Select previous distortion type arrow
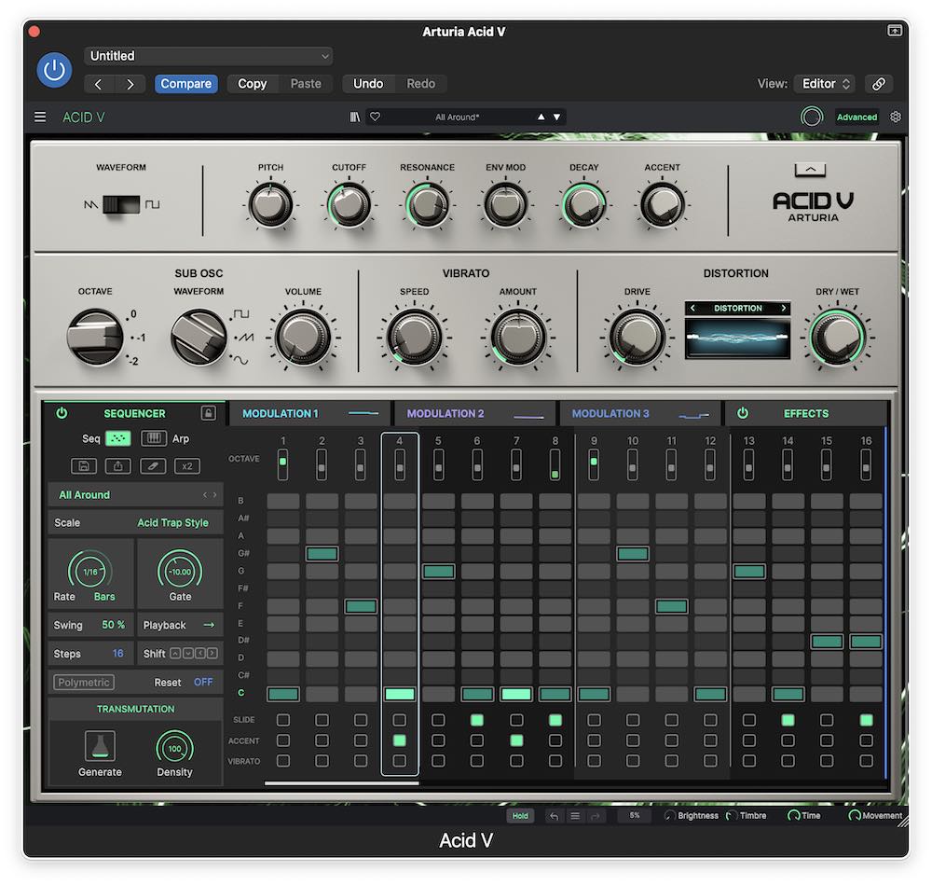 pos(693,308)
